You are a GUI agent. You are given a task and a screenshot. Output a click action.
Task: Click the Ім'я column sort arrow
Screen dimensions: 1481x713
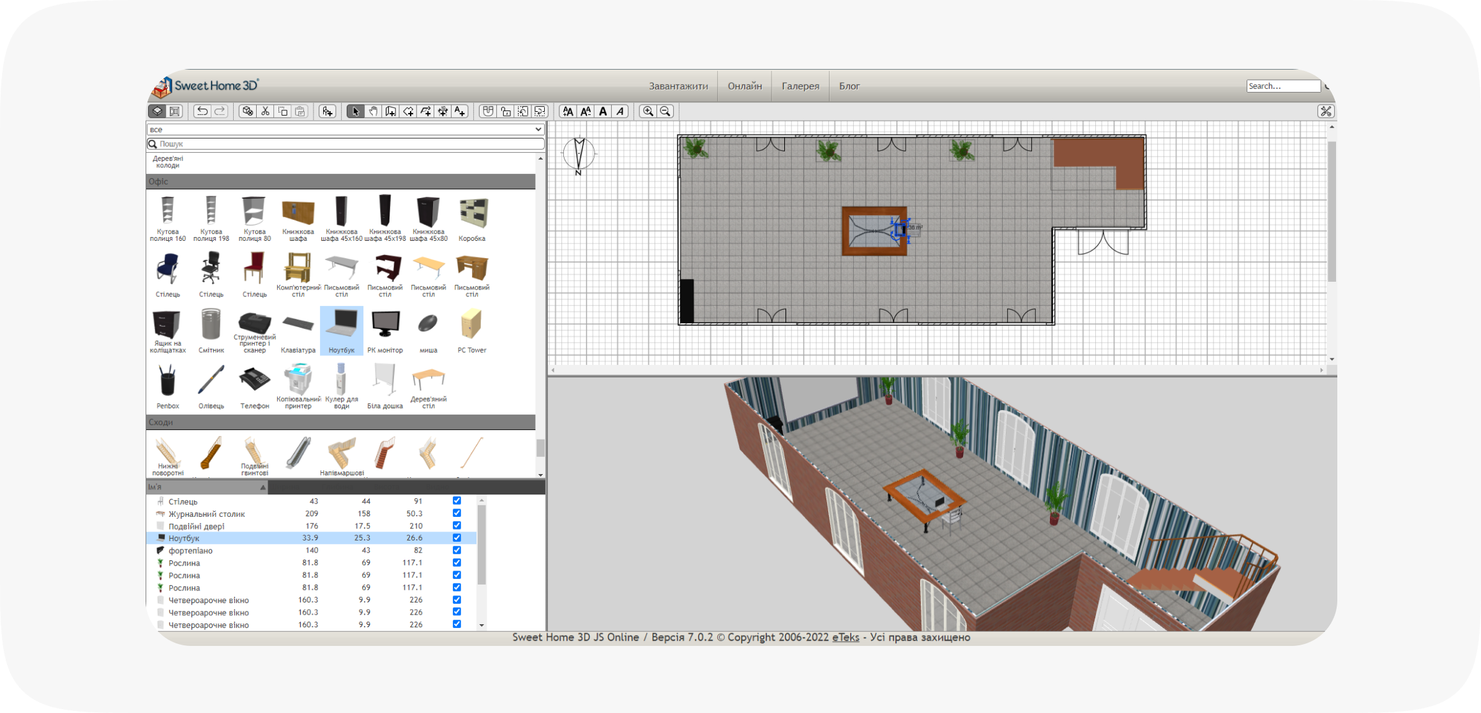pyautogui.click(x=262, y=487)
